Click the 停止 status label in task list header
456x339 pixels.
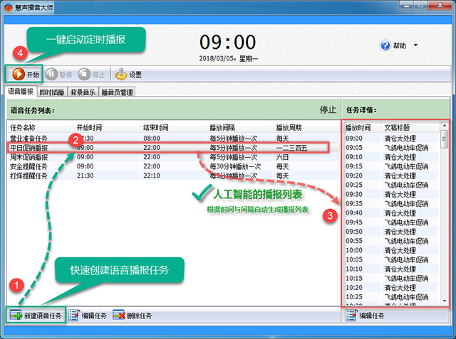[328, 109]
